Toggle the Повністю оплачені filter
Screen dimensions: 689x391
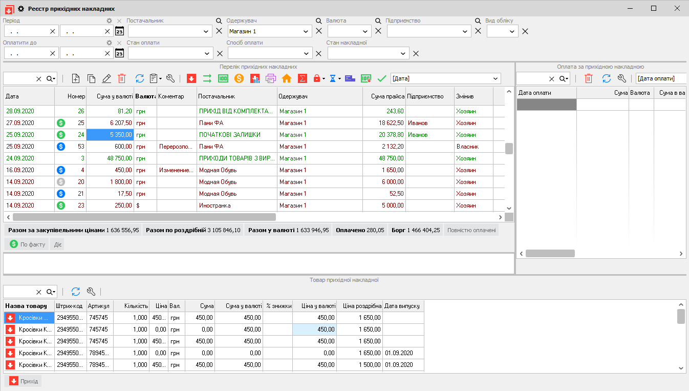[x=471, y=230]
